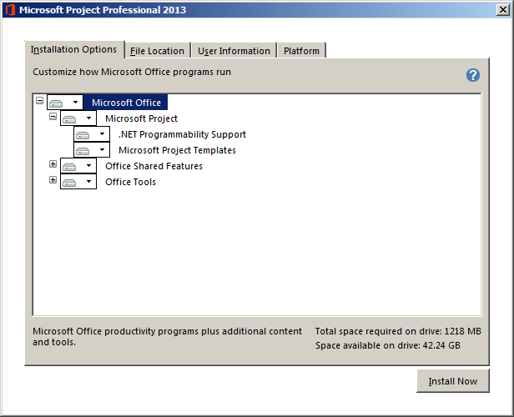Image resolution: width=514 pixels, height=417 pixels.
Task: Select .NET Programmability Support item
Action: [x=182, y=134]
